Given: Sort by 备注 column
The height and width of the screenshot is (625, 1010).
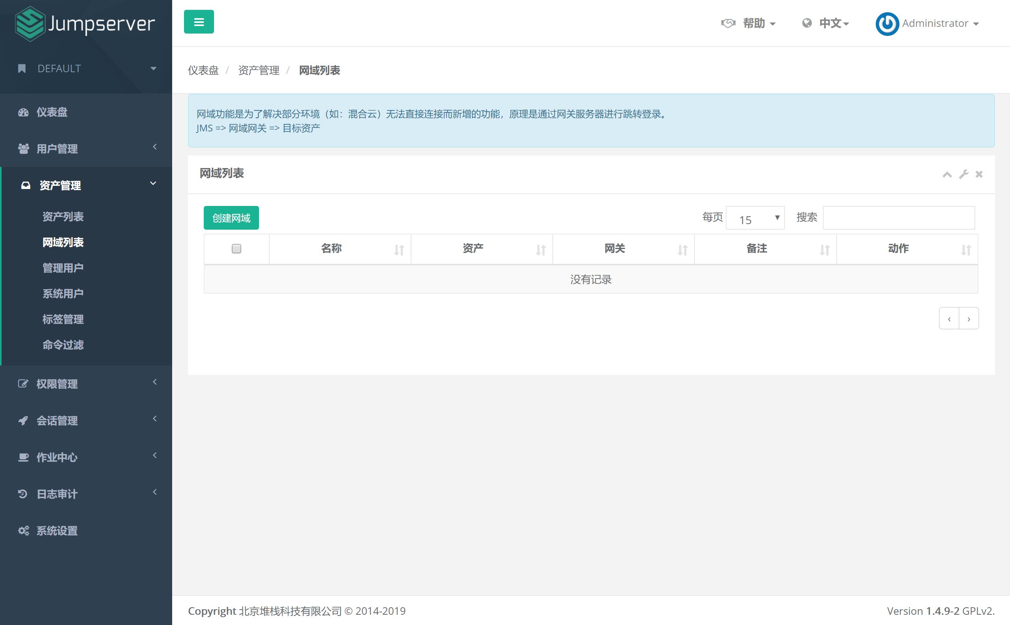Looking at the screenshot, I should click(x=766, y=249).
